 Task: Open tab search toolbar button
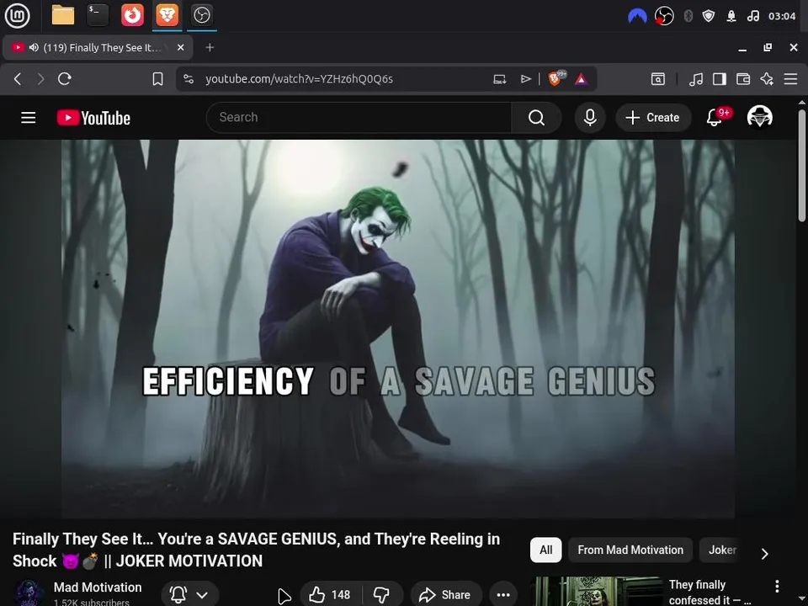pos(658,79)
